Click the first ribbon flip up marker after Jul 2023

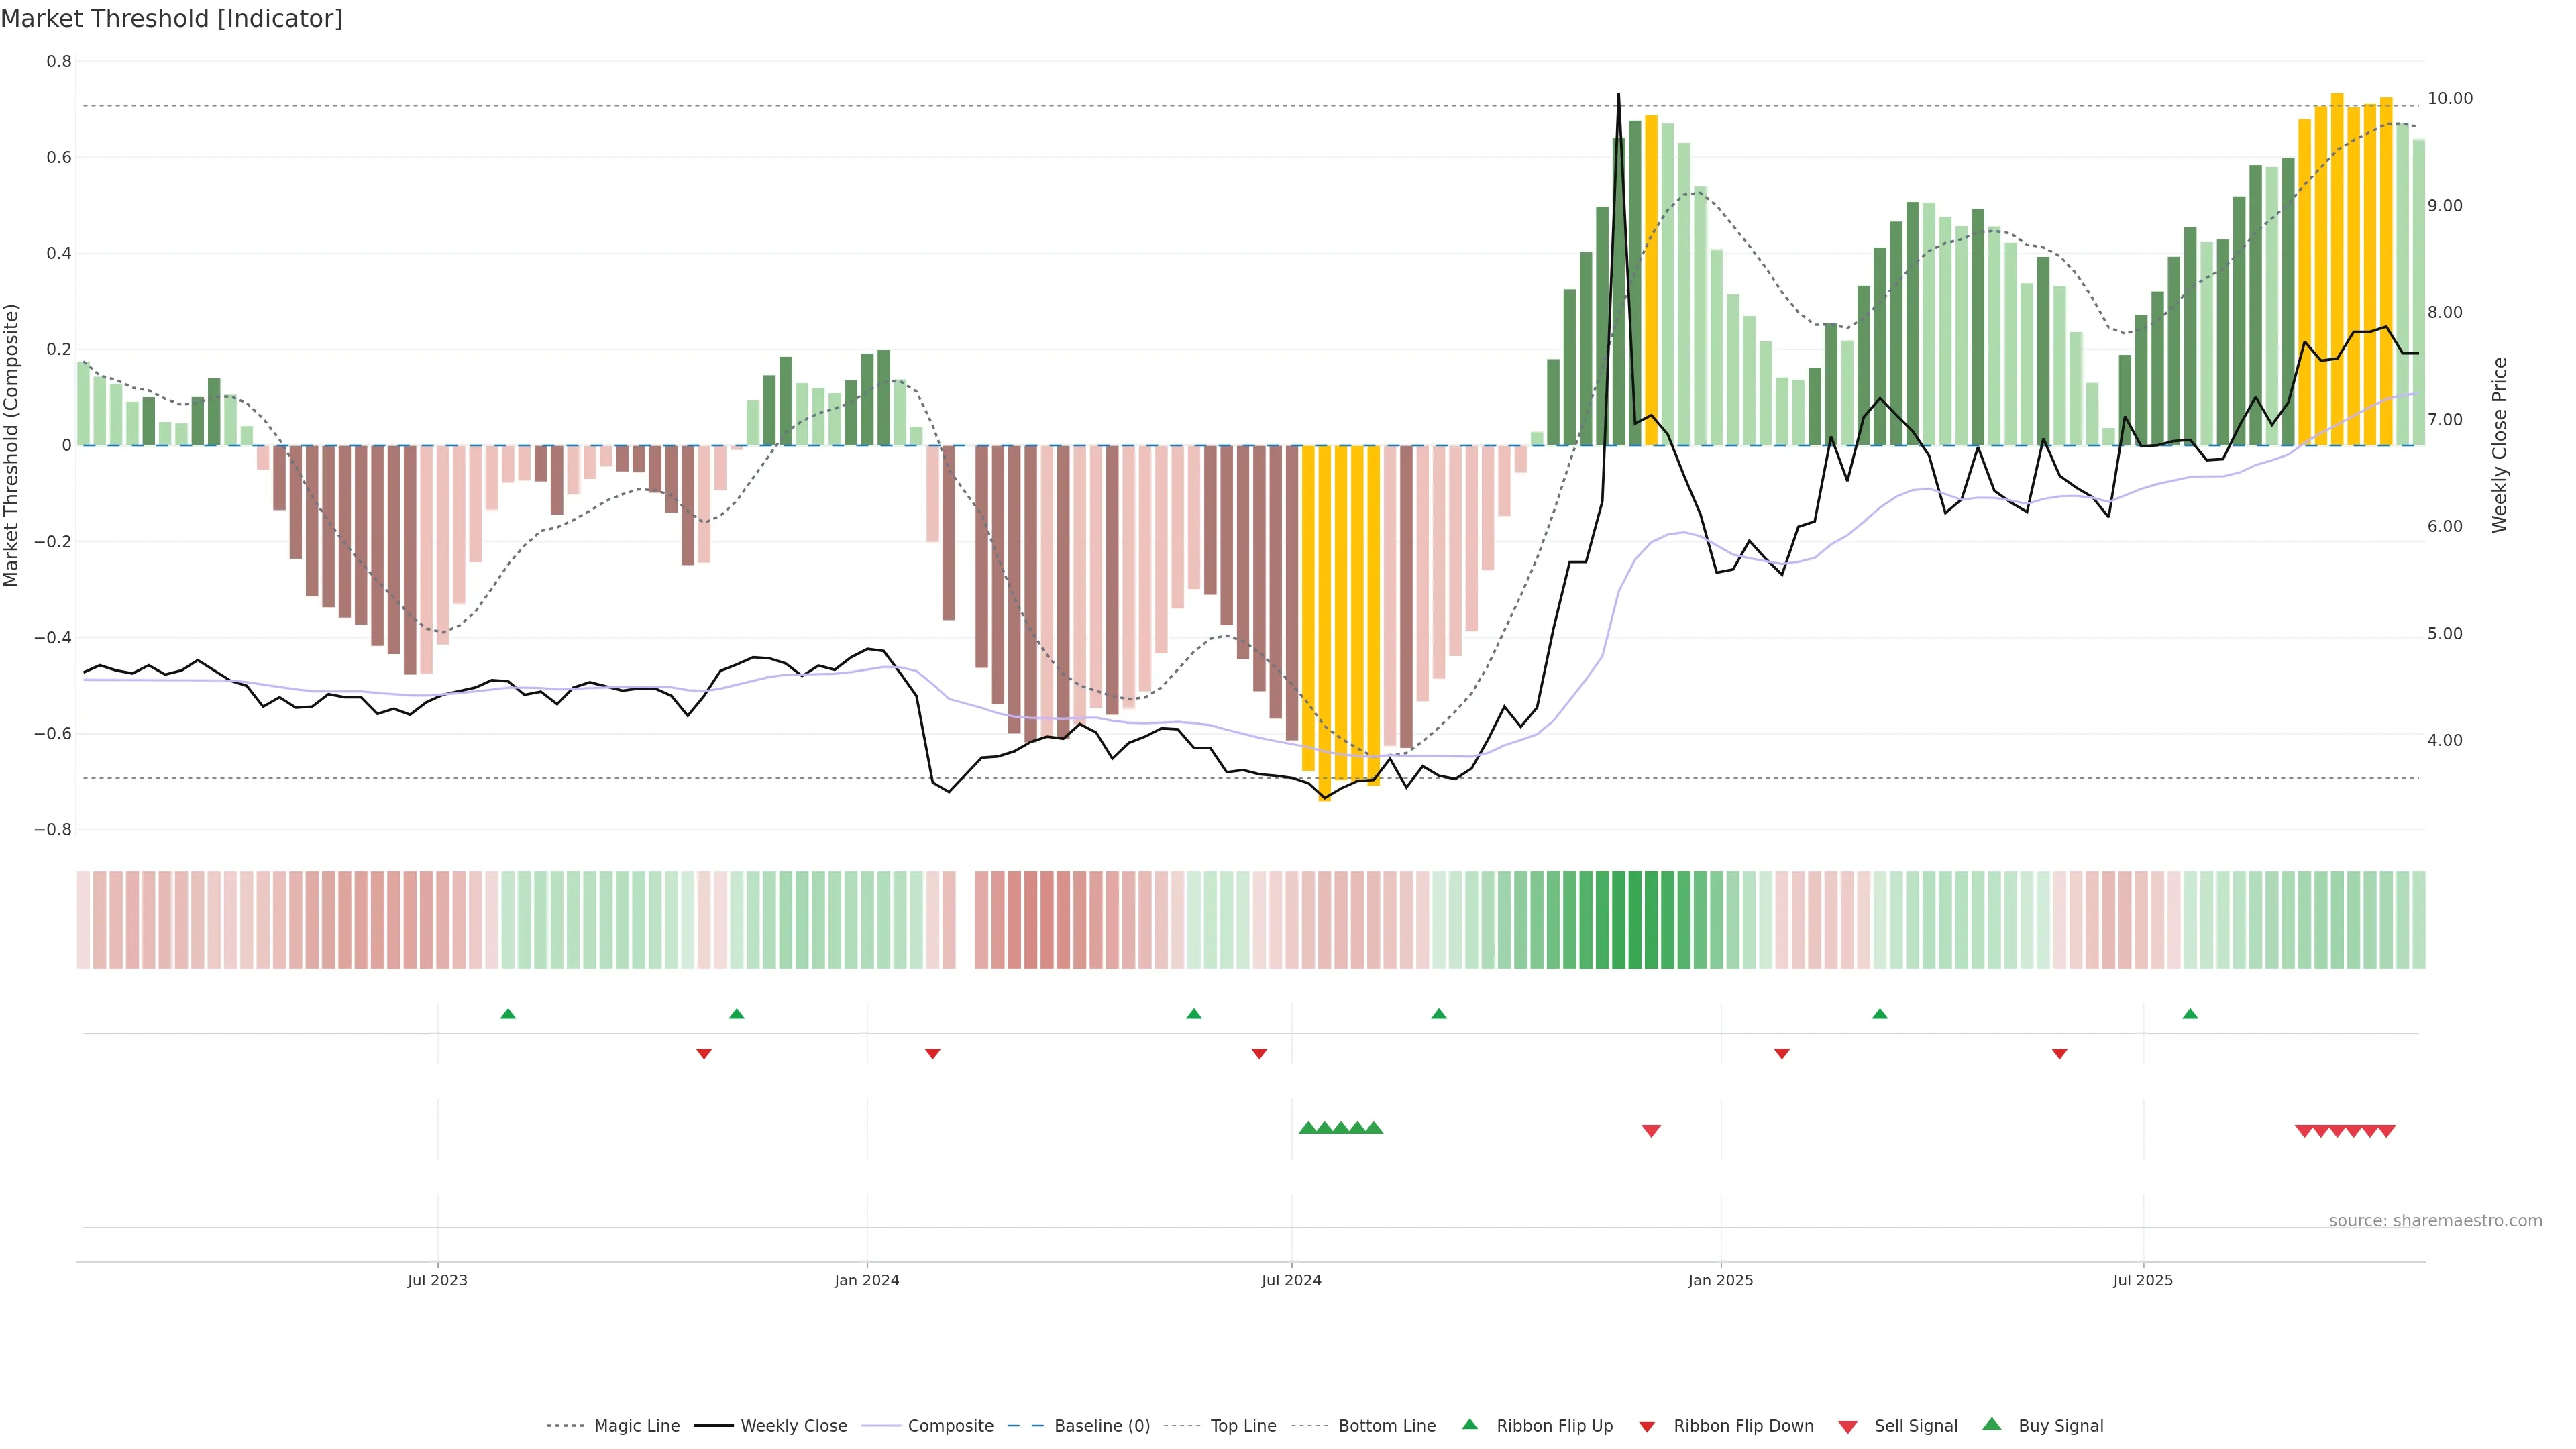coord(508,1014)
